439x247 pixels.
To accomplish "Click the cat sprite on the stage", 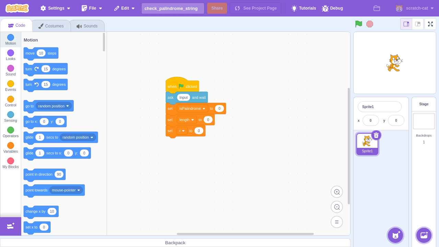I will (394, 63).
